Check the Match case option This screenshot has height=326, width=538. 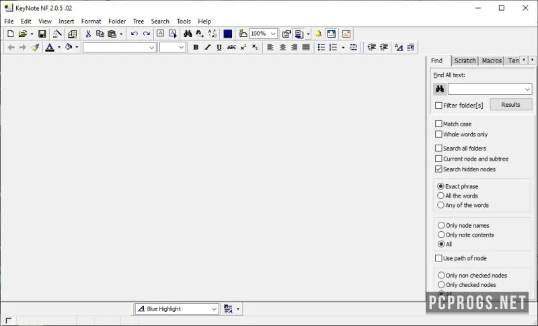pos(438,124)
